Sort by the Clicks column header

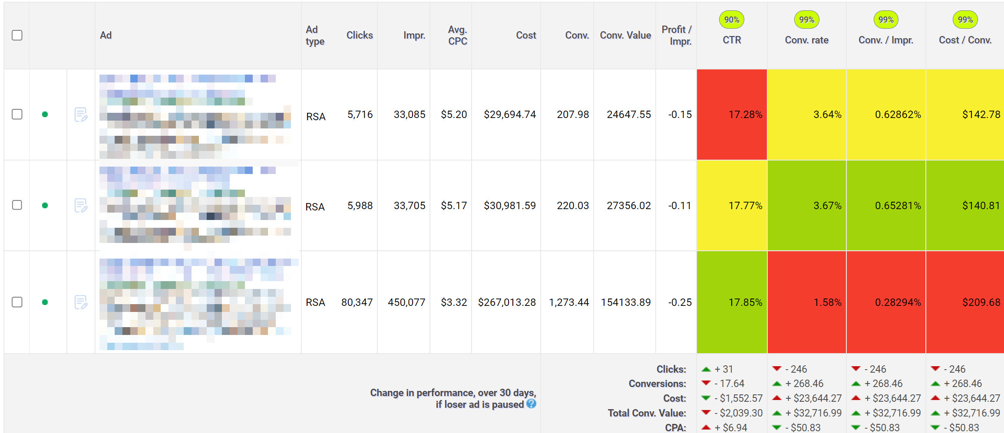pos(359,35)
